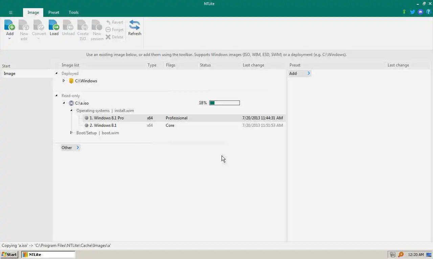433x259 pixels.
Task: Collapse the Operating systems node
Action: [71, 110]
